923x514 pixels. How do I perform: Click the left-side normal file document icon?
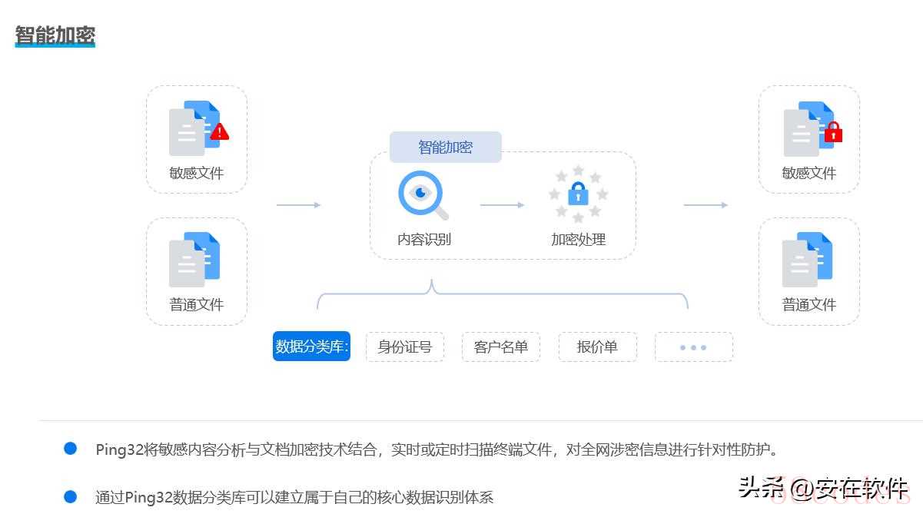coord(195,260)
